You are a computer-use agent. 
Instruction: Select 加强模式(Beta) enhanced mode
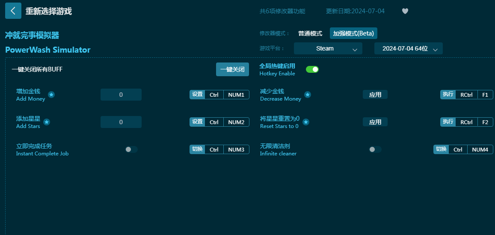(x=353, y=33)
